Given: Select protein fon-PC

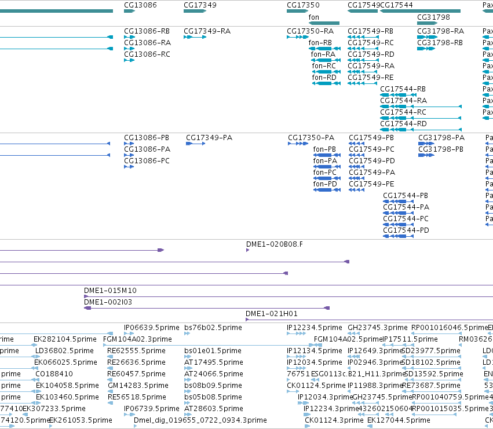Looking at the screenshot, I should point(325,173).
